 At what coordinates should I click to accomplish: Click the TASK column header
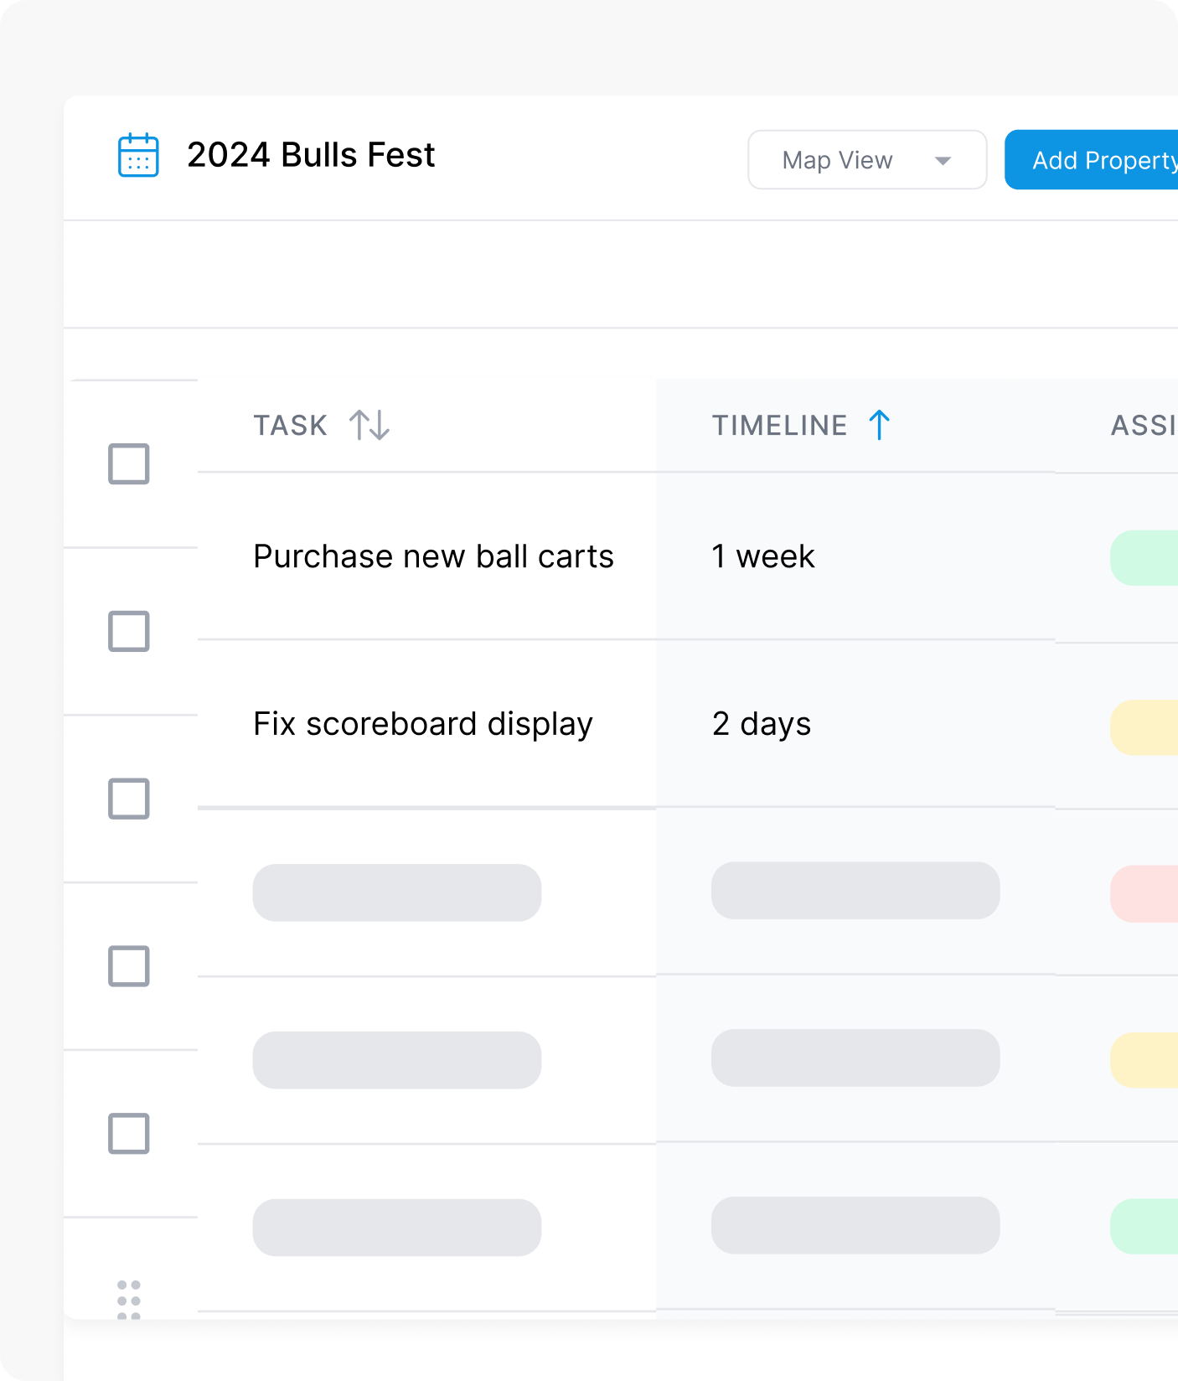pos(290,426)
